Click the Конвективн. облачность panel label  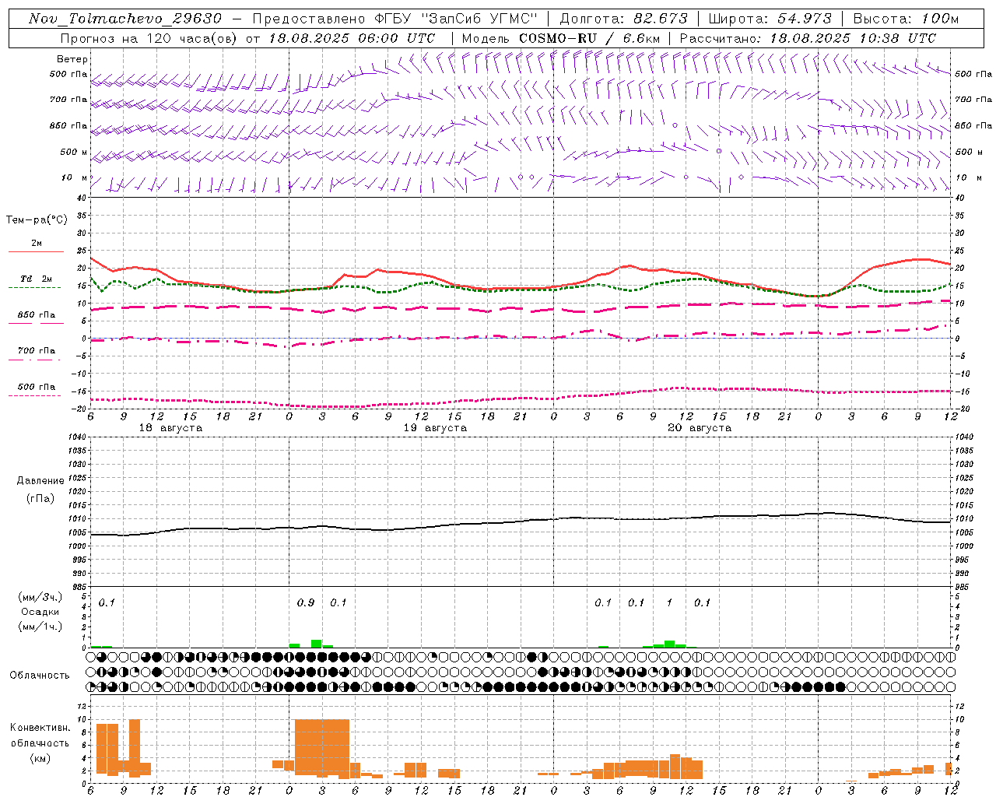pyautogui.click(x=40, y=743)
